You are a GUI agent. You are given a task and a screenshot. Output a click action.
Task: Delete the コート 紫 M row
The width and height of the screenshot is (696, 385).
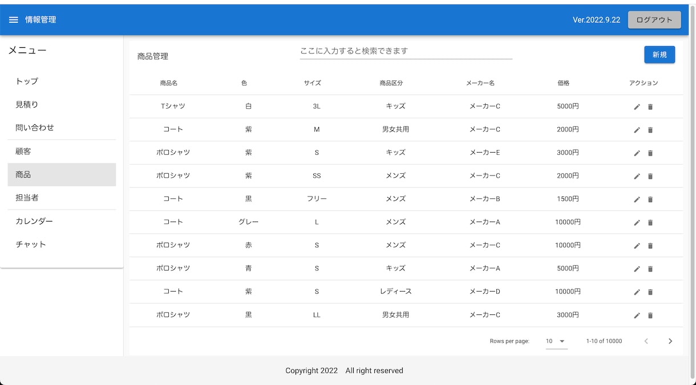pos(650,130)
